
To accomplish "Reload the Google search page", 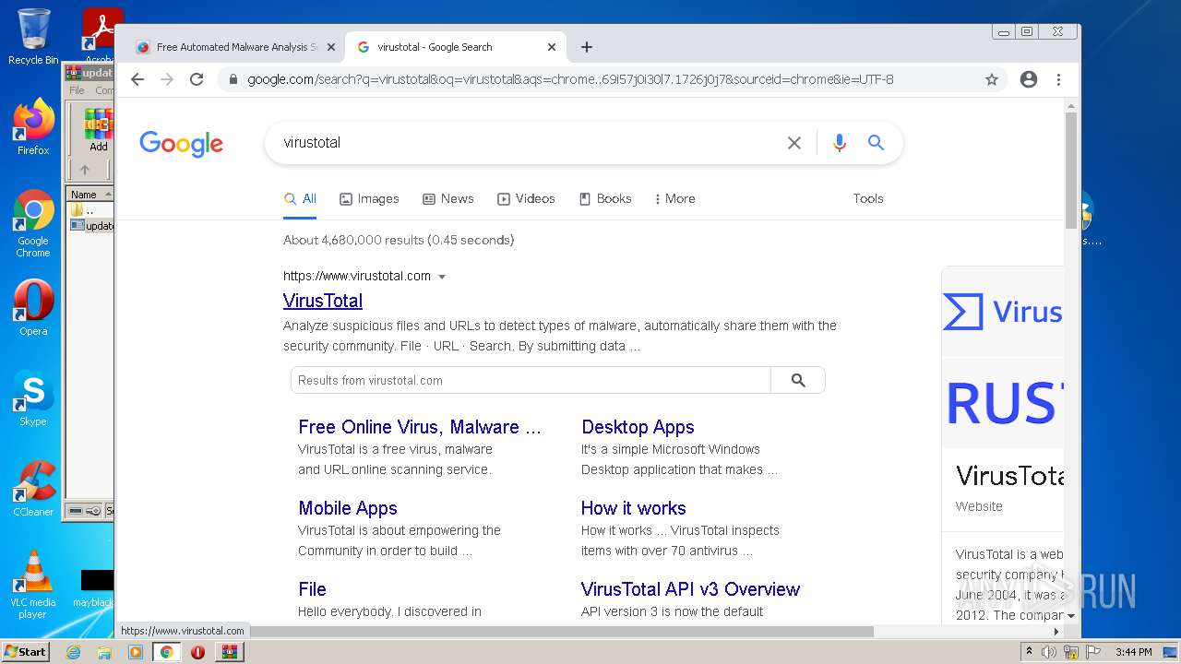I will (x=197, y=79).
